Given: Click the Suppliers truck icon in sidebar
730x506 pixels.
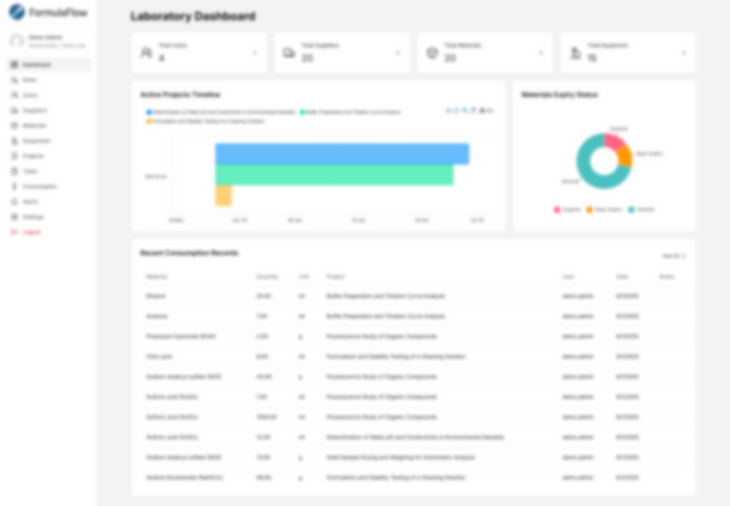Looking at the screenshot, I should point(15,110).
